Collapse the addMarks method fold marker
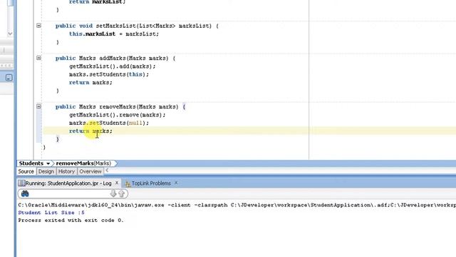 (x=38, y=58)
